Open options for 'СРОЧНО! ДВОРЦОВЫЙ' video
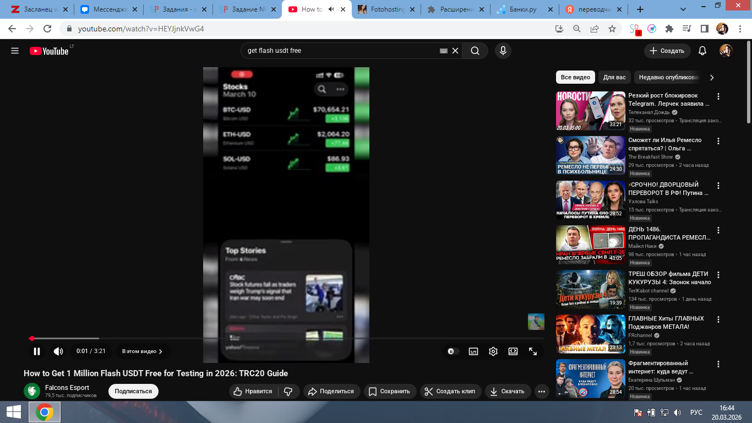The height and width of the screenshot is (423, 752). pos(718,186)
